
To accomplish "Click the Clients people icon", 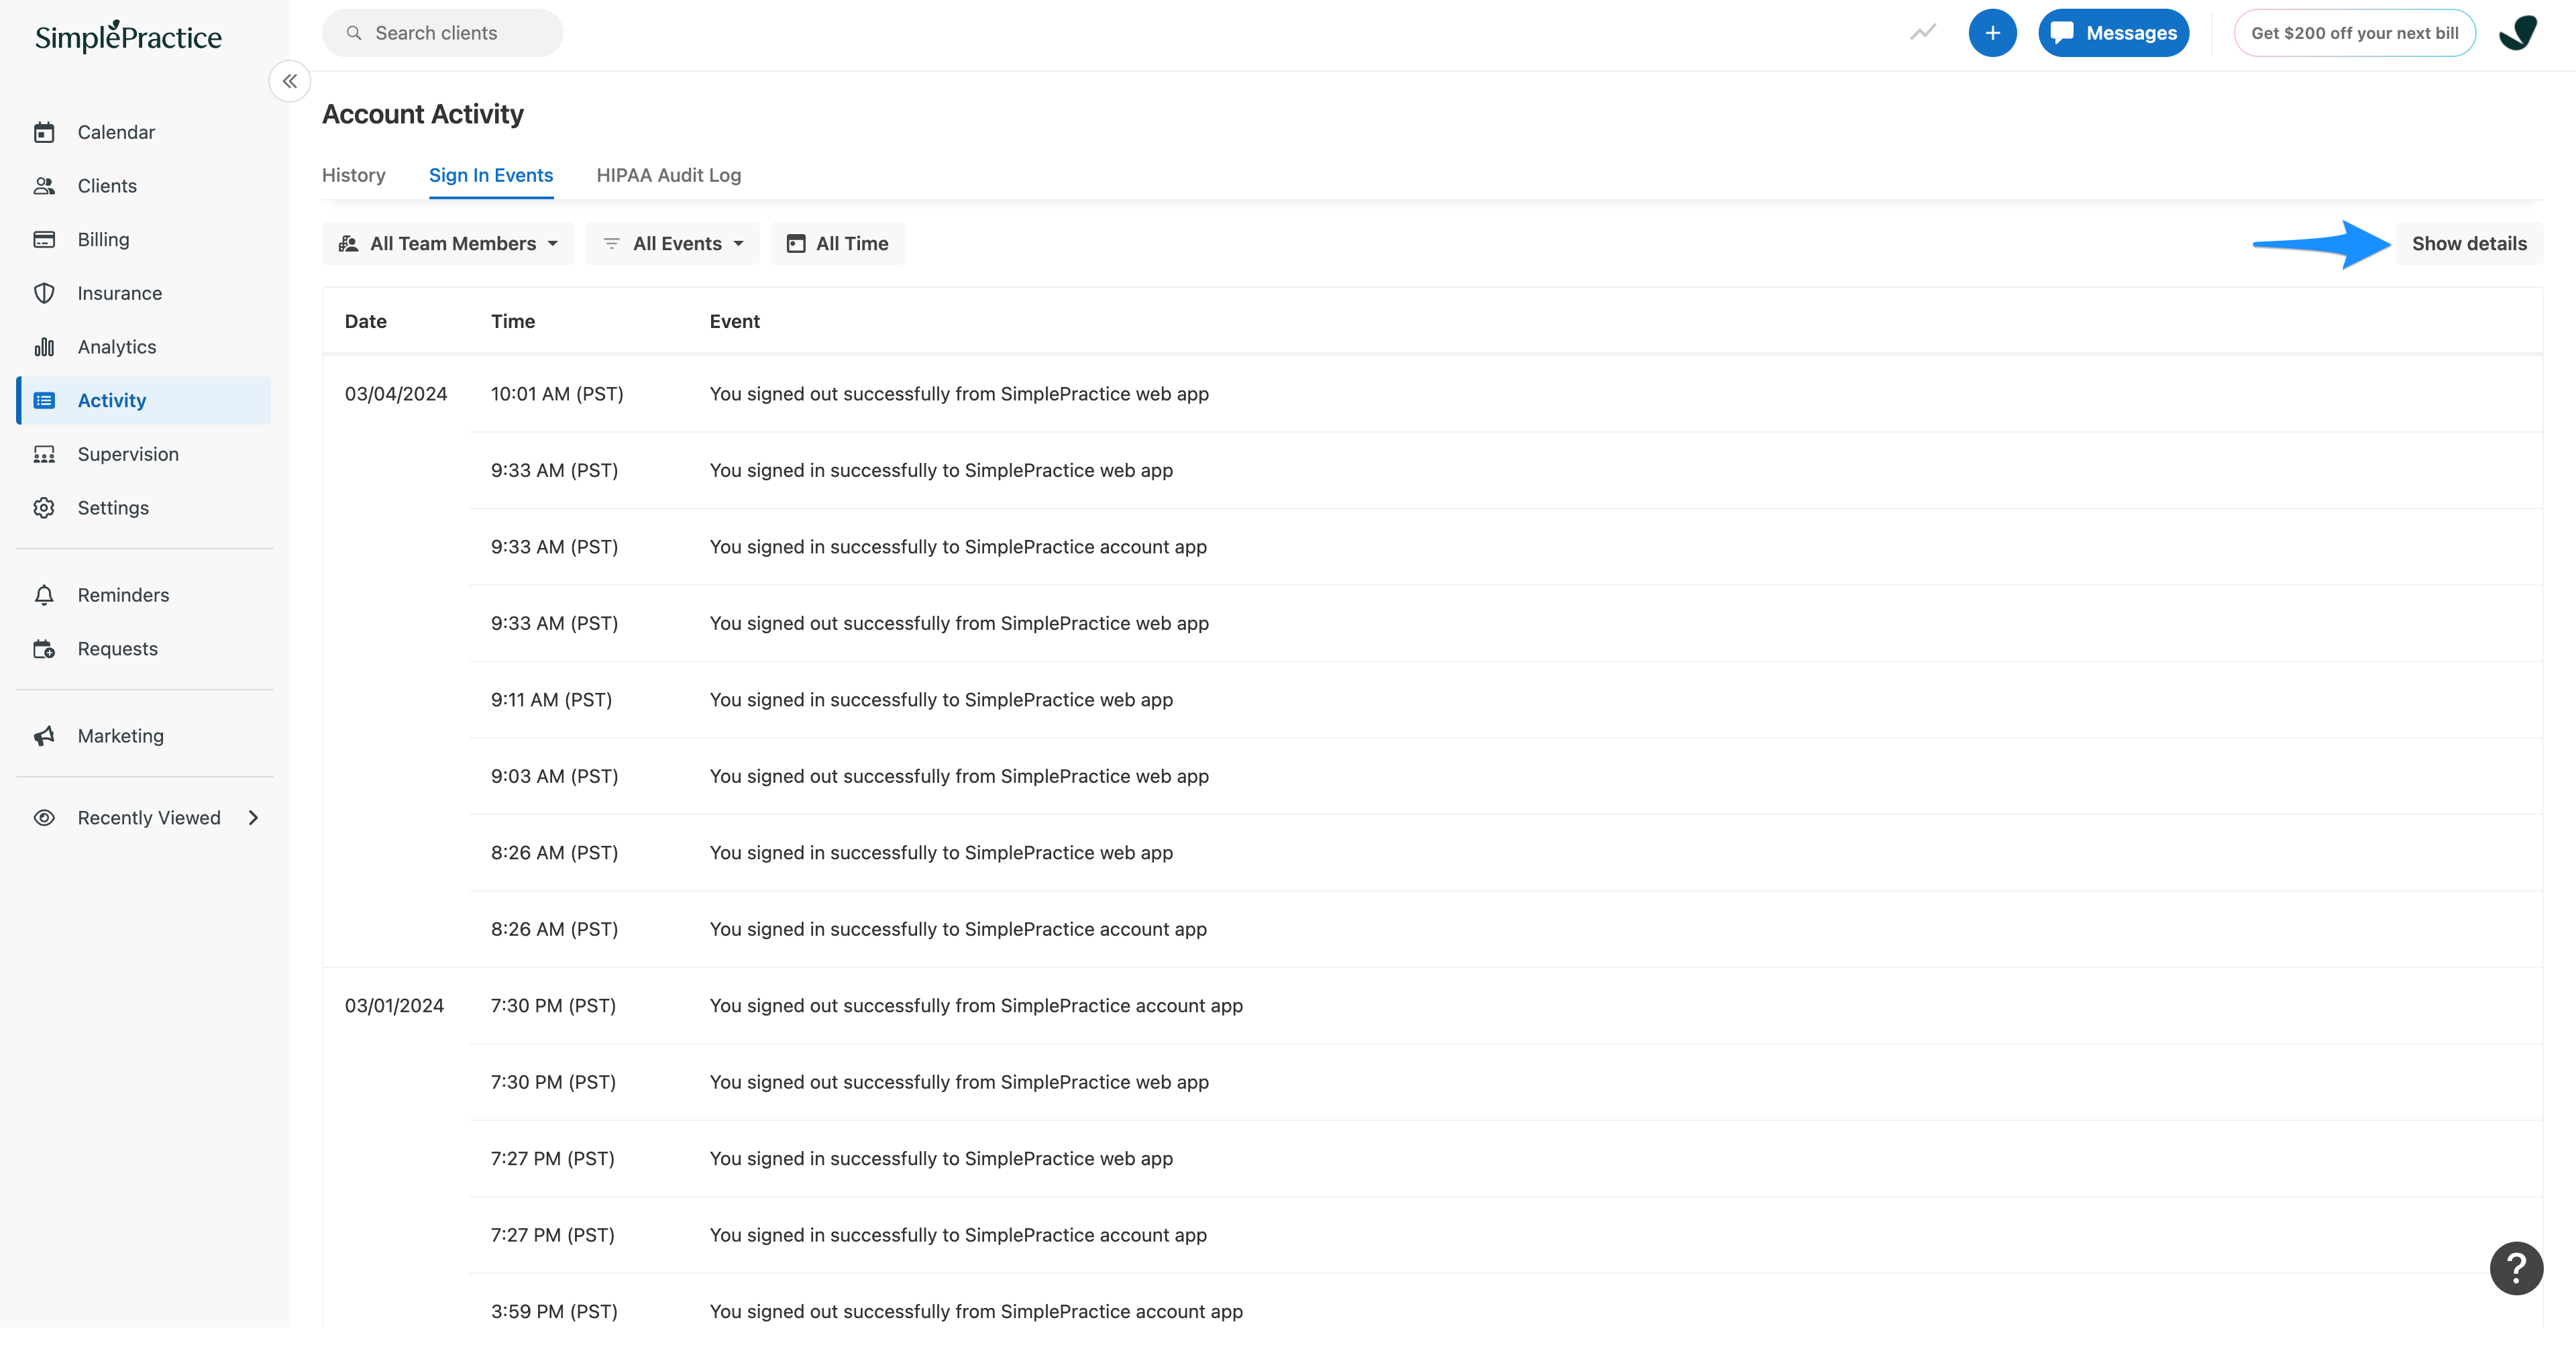I will (44, 186).
